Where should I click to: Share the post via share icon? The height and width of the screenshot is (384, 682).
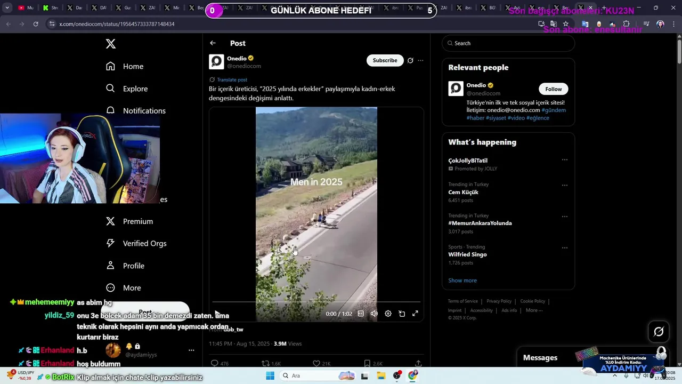point(418,363)
